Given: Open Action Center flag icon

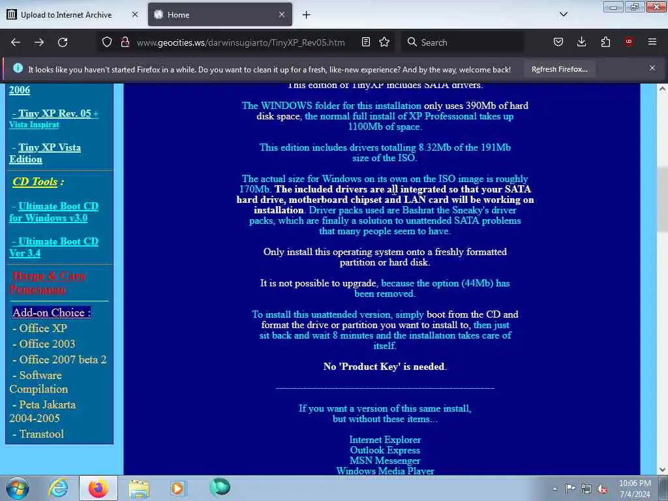Looking at the screenshot, I should tap(570, 489).
